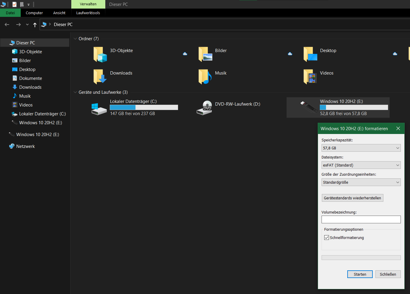Select the Windows 10 20H2 (E:) USB drive icon

coord(309,106)
